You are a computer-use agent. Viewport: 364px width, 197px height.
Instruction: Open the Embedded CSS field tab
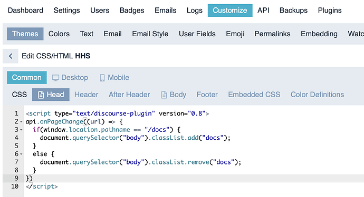click(x=254, y=95)
